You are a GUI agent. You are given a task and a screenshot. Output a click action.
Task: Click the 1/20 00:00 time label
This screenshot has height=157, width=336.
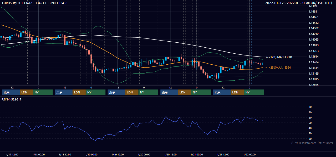(144, 154)
